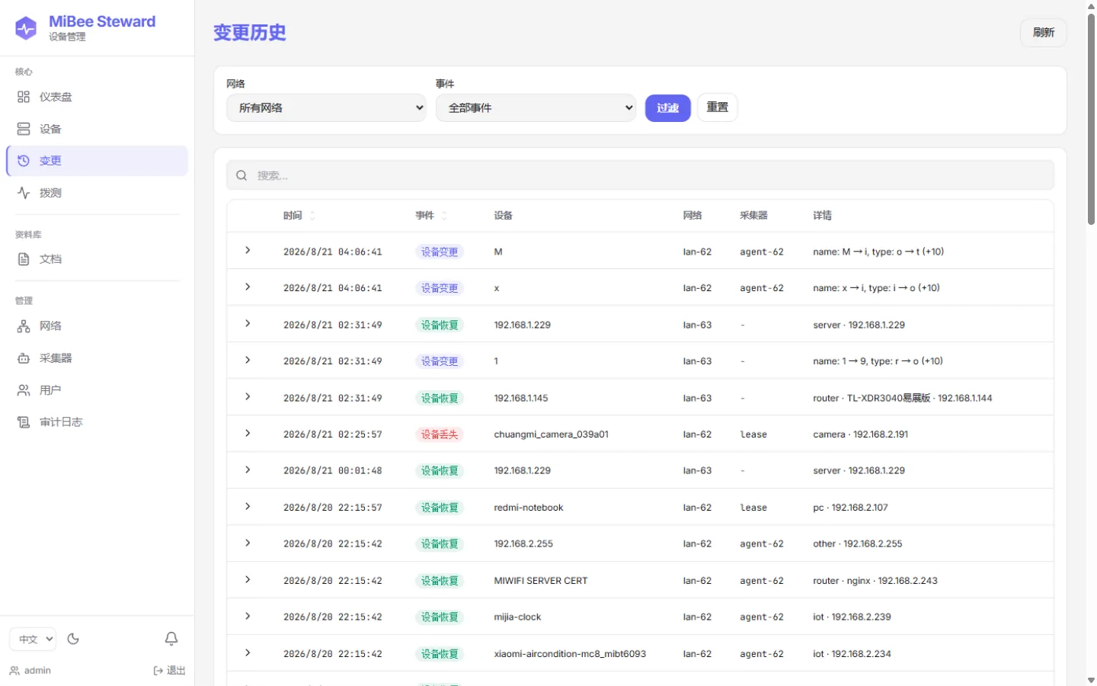The width and height of the screenshot is (1097, 686).
Task: Click the 设备丢失 event tag
Action: pyautogui.click(x=440, y=434)
